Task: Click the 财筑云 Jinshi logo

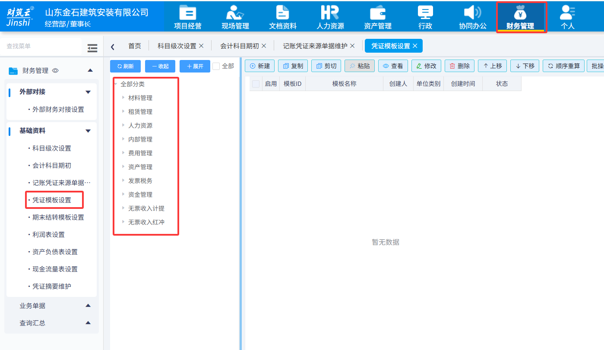Action: point(20,16)
